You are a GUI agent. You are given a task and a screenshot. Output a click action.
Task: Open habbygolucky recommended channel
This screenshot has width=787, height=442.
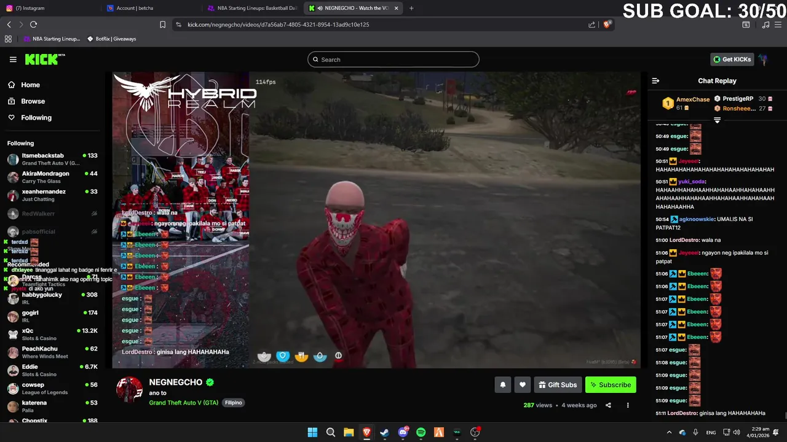tap(52, 298)
